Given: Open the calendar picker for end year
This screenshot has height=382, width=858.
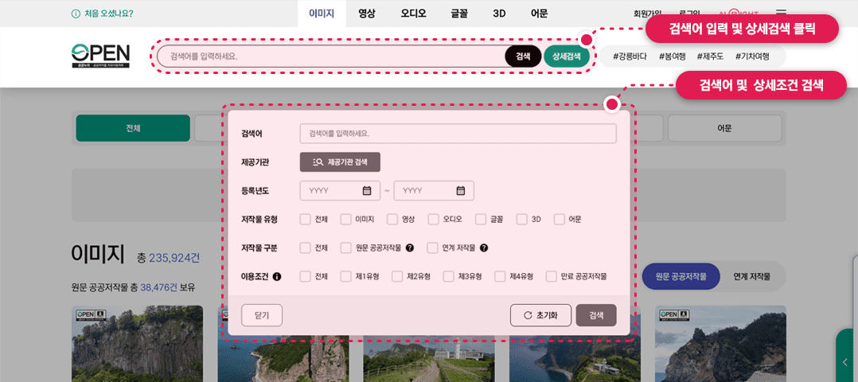Looking at the screenshot, I should 461,190.
